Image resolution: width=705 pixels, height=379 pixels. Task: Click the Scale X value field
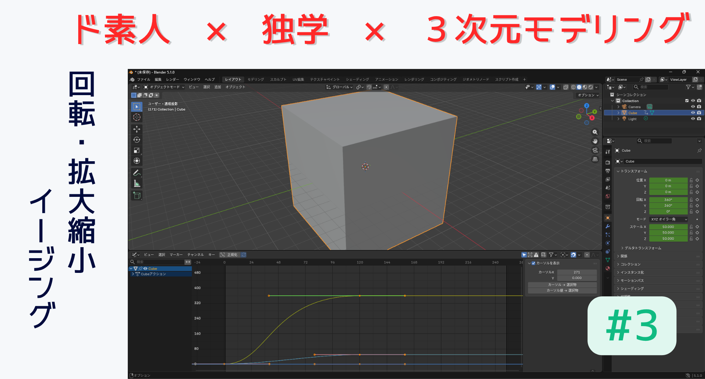668,227
